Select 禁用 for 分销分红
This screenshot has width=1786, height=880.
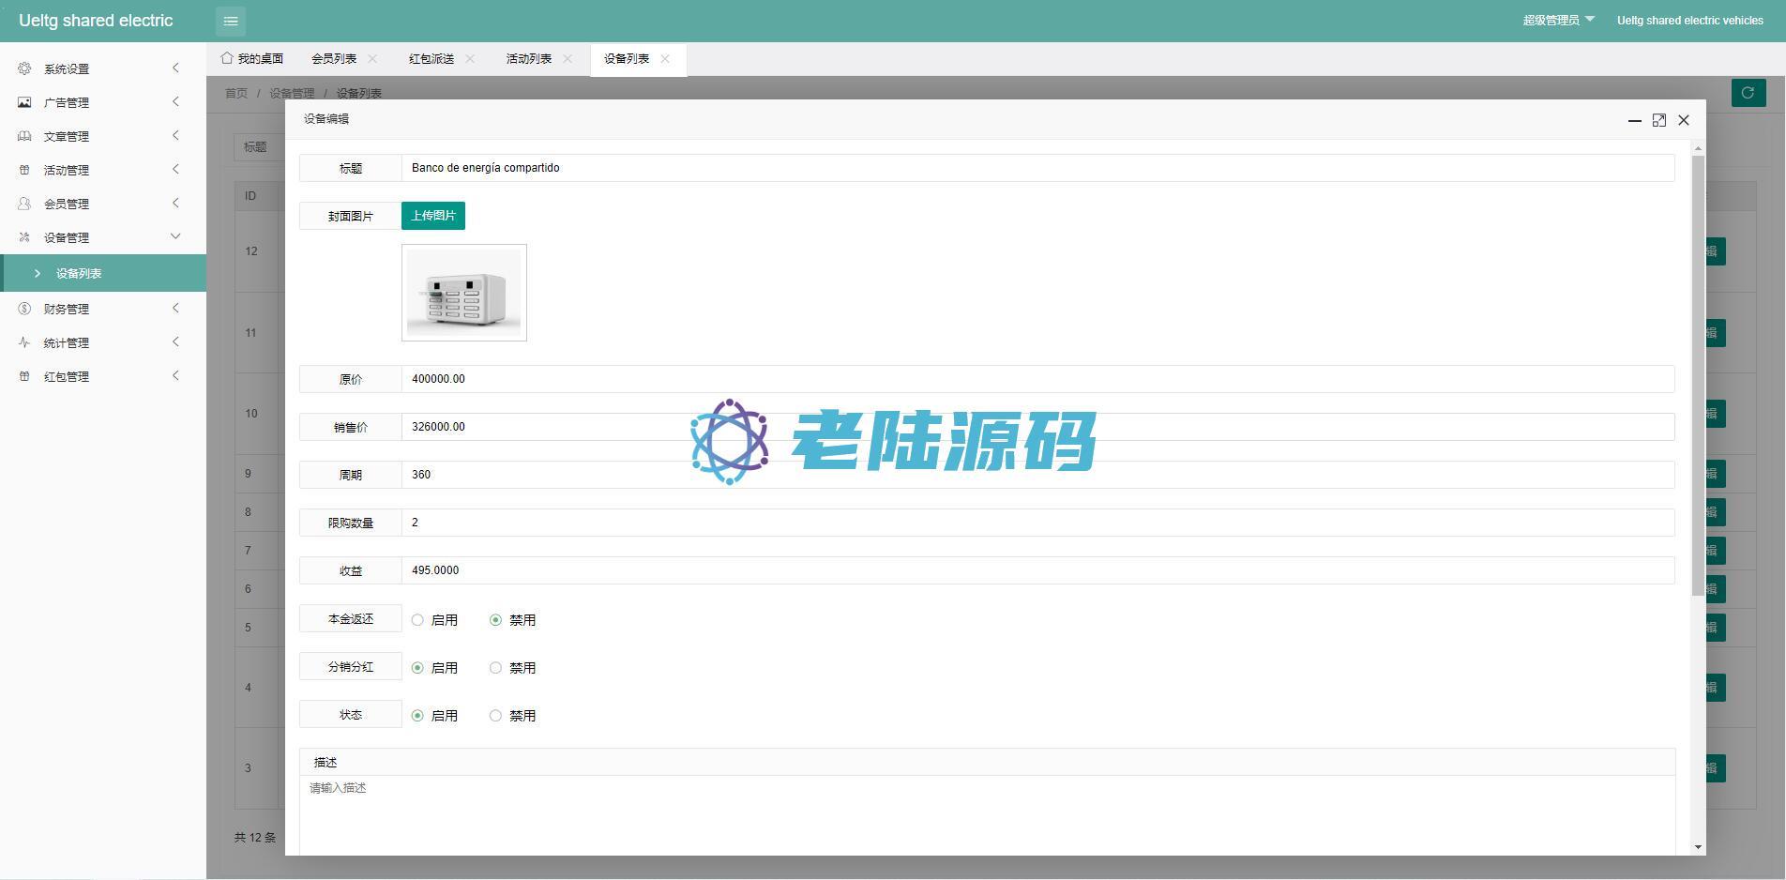click(495, 668)
